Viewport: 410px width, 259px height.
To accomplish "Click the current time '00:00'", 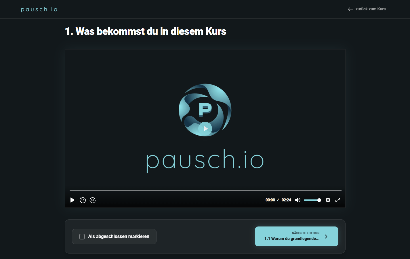I will tap(270, 200).
